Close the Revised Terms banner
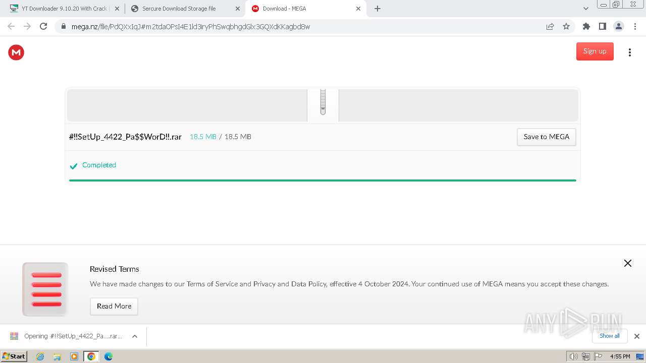Screen dimensions: 646x363 [627, 263]
